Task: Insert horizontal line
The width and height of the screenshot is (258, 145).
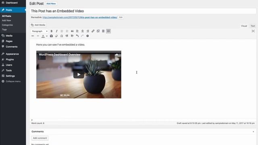Action: [38, 36]
